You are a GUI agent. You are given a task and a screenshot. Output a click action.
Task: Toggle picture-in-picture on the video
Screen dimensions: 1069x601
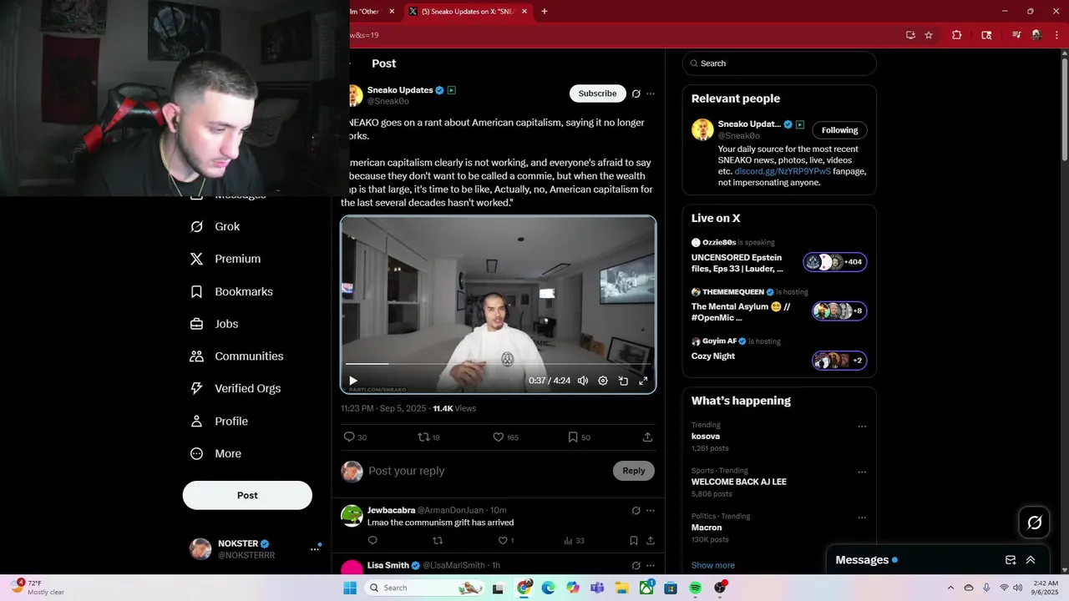623,381
